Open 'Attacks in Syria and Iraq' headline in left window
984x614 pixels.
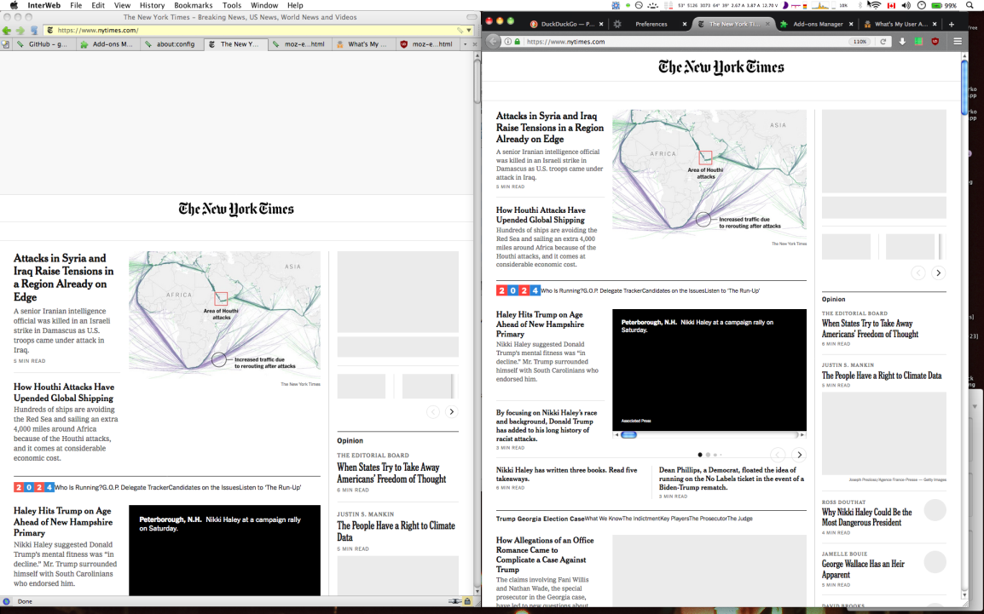63,277
